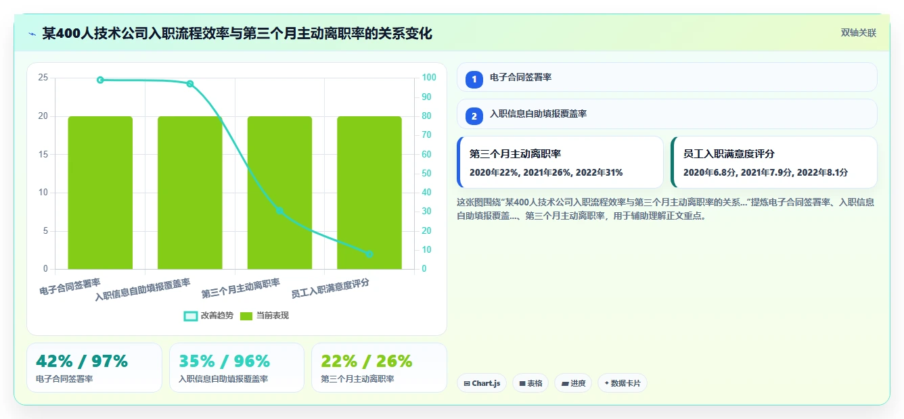Viewport: 904px width, 419px height.
Task: Click the sparkle icon in 数据卡片 tag
Action: point(607,384)
